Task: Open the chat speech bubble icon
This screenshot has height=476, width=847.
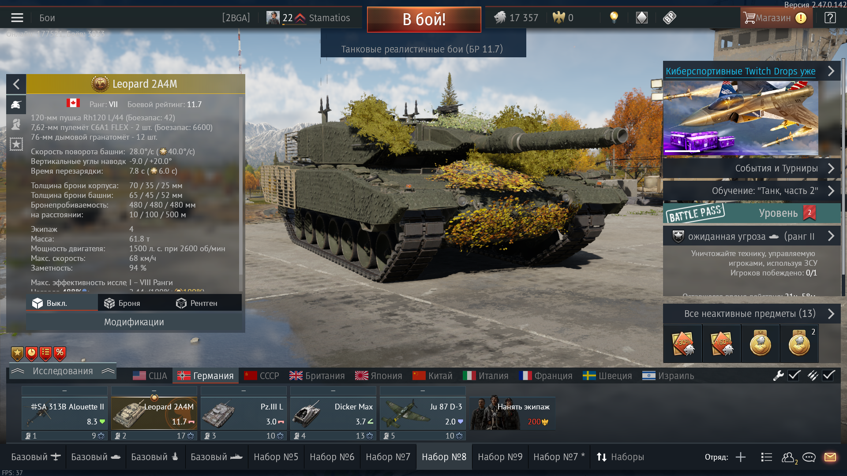Action: (809, 457)
